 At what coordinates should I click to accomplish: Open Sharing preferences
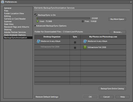coord(8,30)
